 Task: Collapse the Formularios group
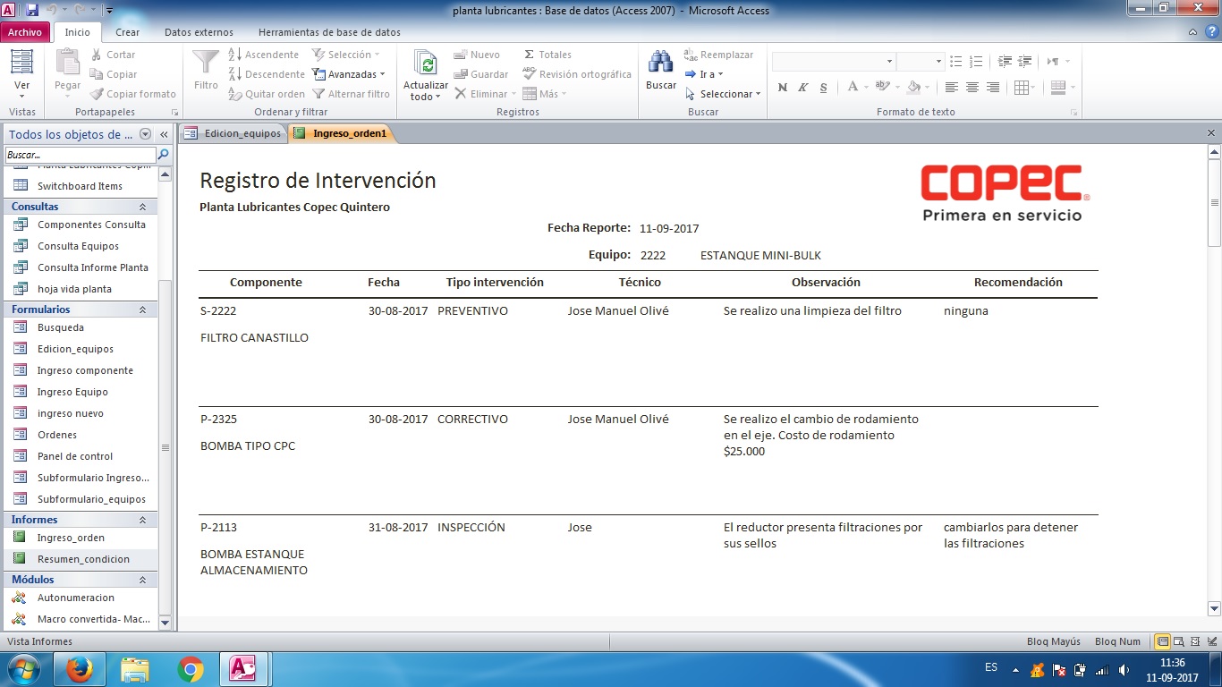(142, 310)
